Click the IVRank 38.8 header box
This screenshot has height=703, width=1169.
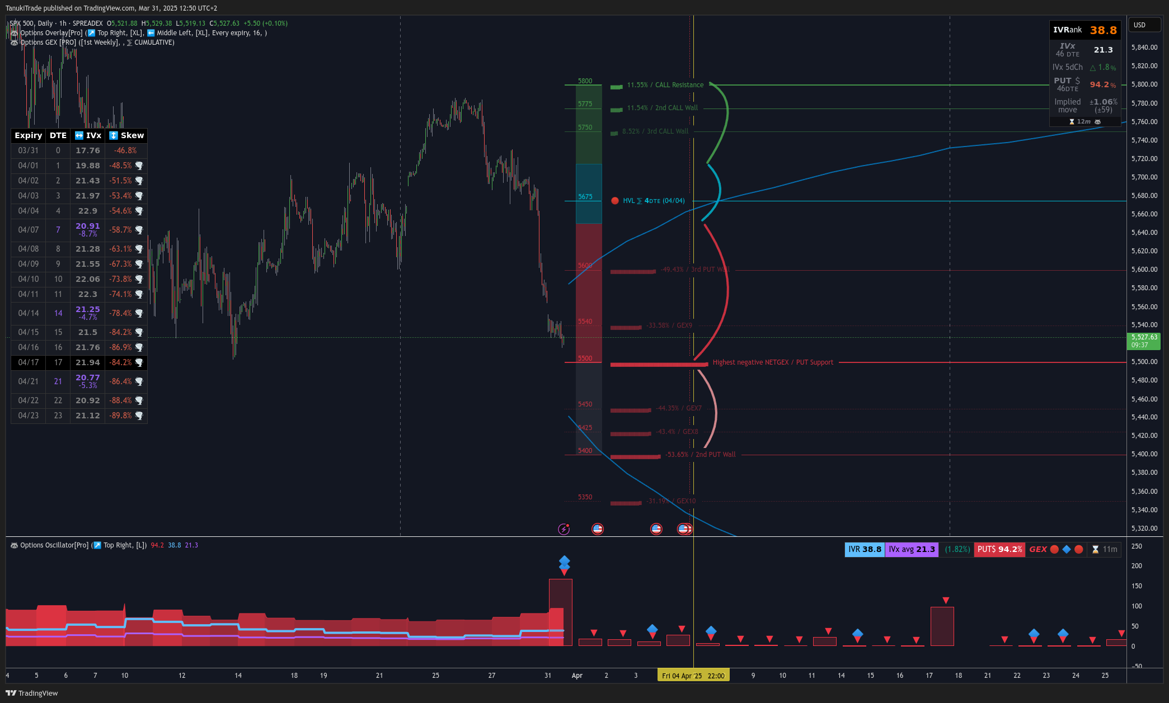(x=1085, y=30)
